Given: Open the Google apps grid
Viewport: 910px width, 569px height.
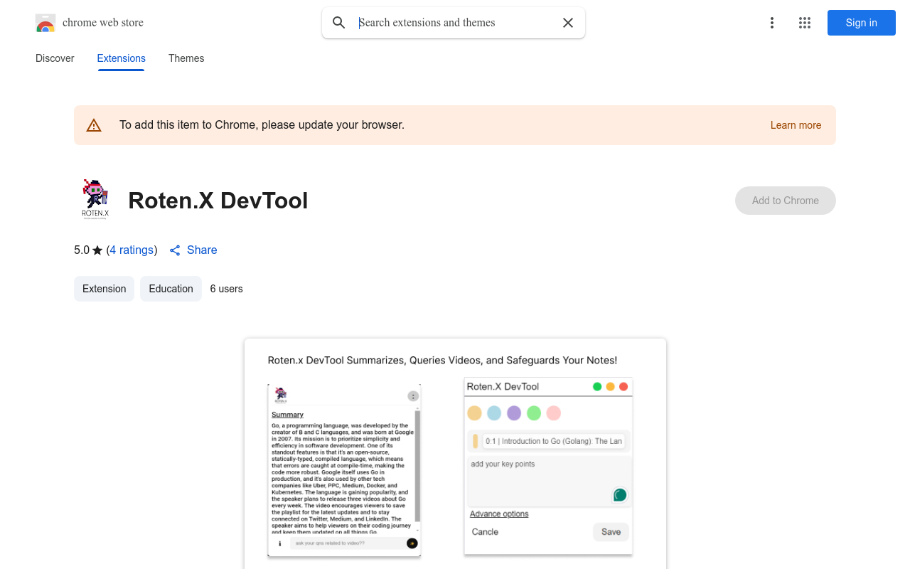Looking at the screenshot, I should click(805, 23).
